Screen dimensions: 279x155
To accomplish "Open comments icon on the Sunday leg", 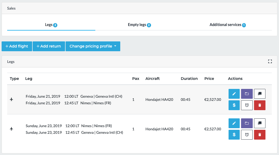I will click(x=259, y=123).
